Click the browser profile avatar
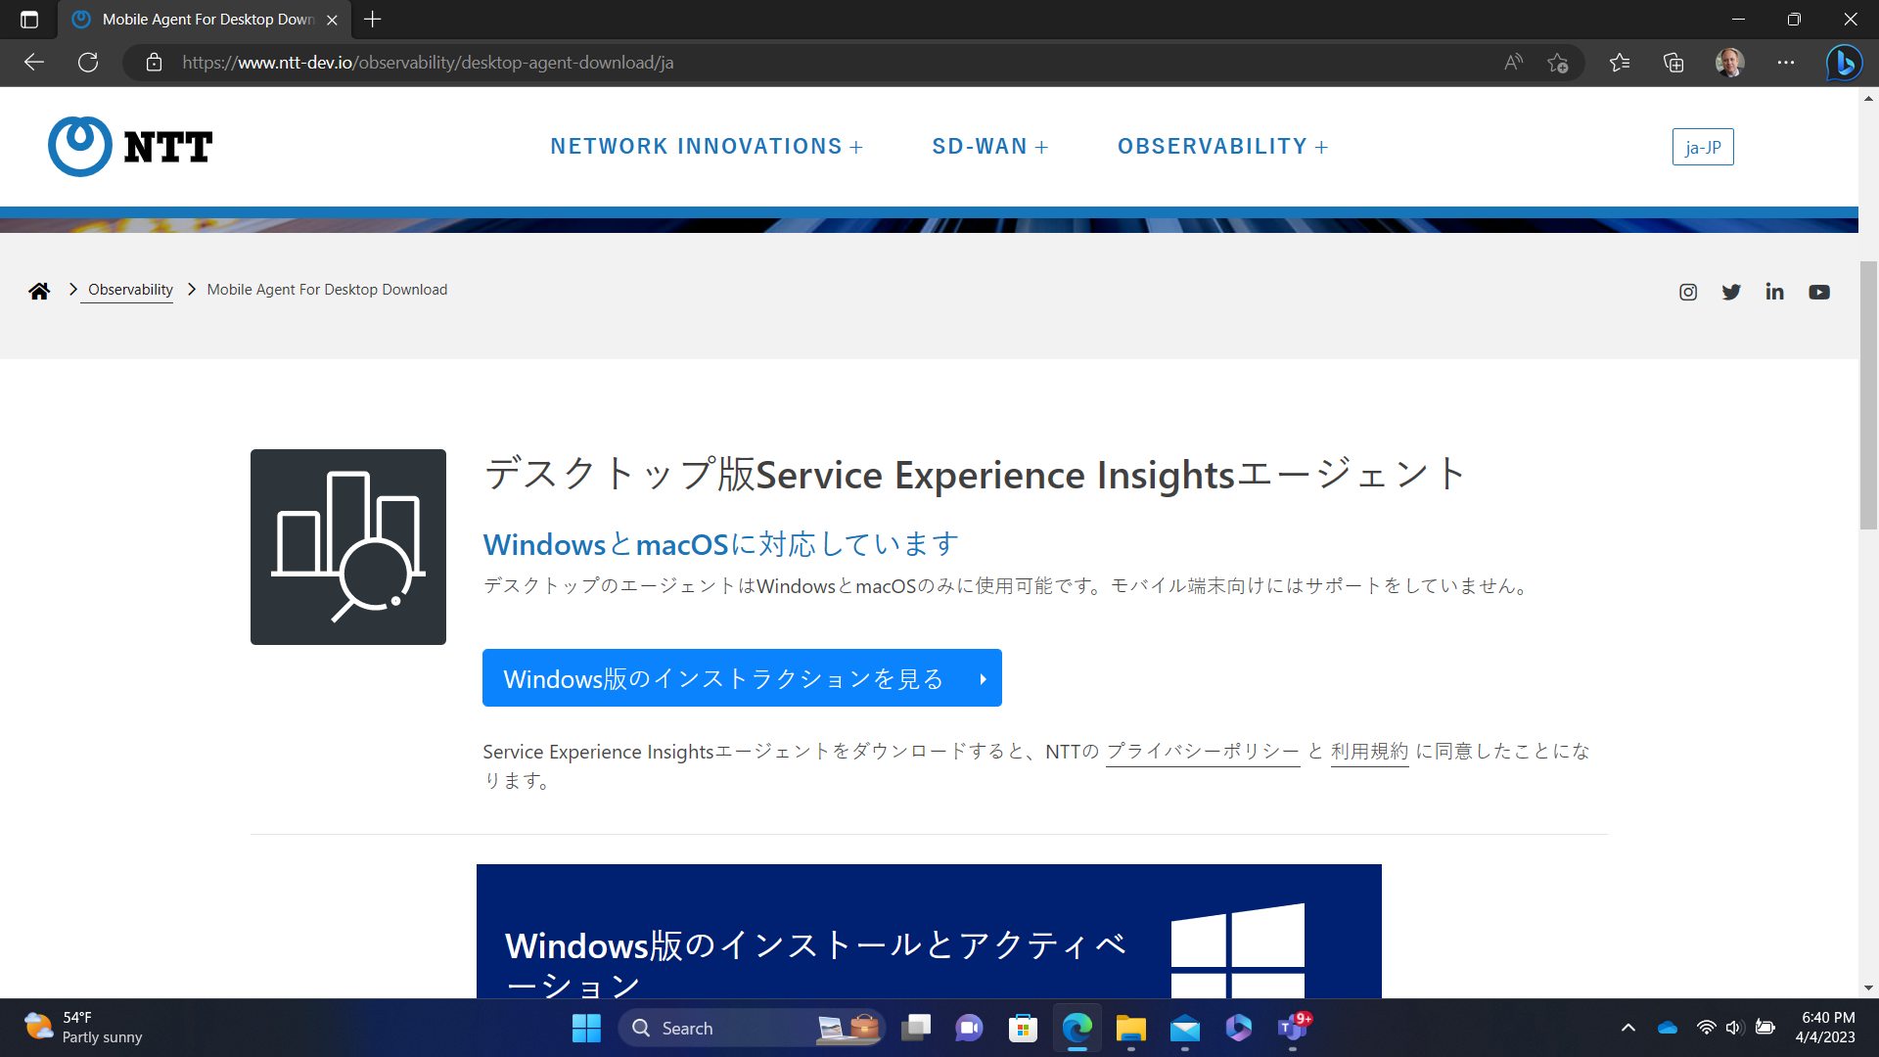 [1729, 63]
